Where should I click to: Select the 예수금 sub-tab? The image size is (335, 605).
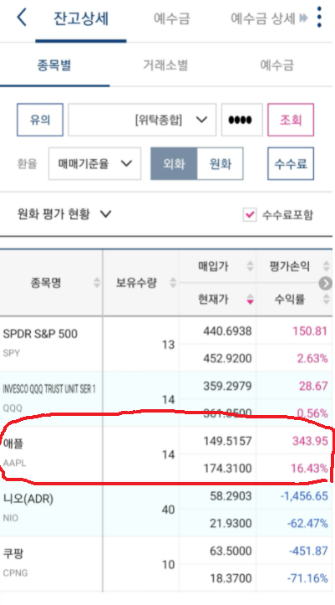[277, 65]
